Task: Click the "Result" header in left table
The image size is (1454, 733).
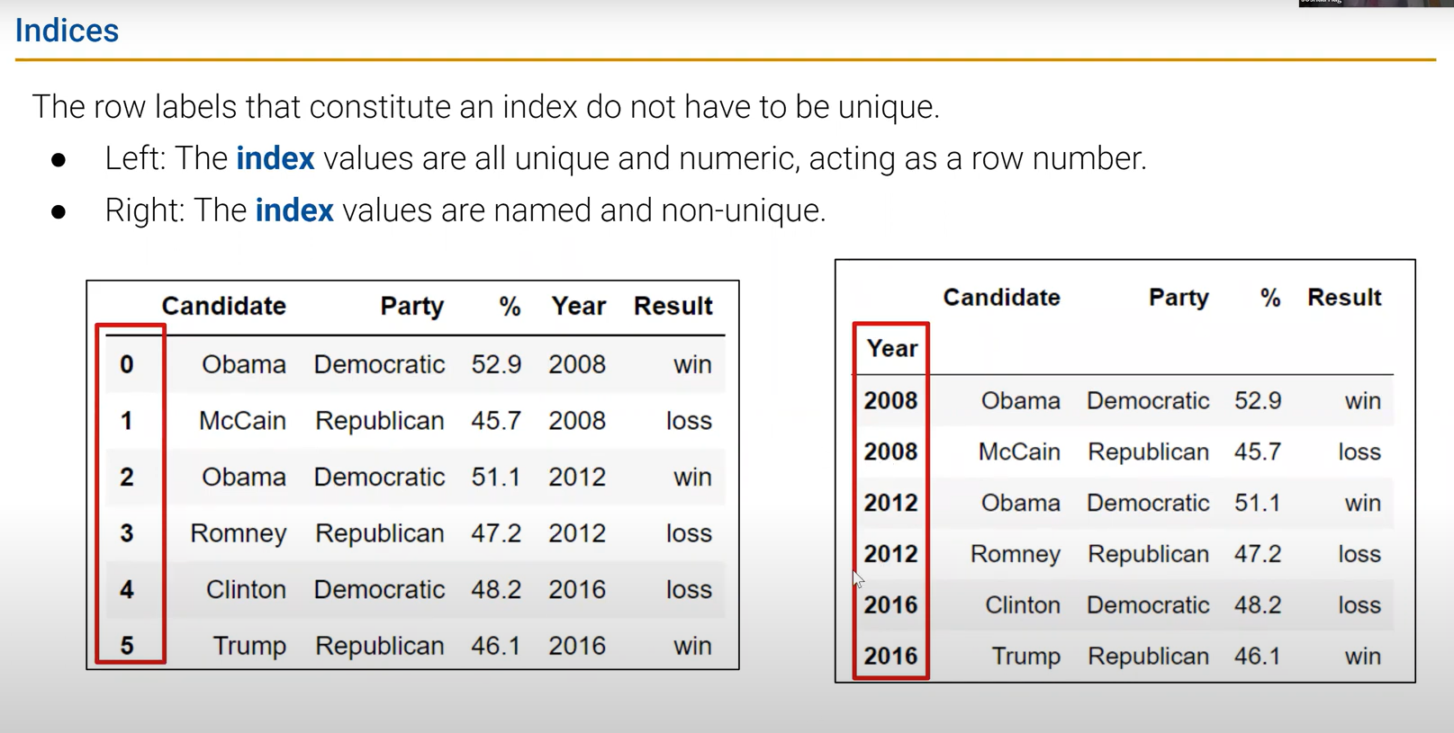Action: (x=673, y=306)
